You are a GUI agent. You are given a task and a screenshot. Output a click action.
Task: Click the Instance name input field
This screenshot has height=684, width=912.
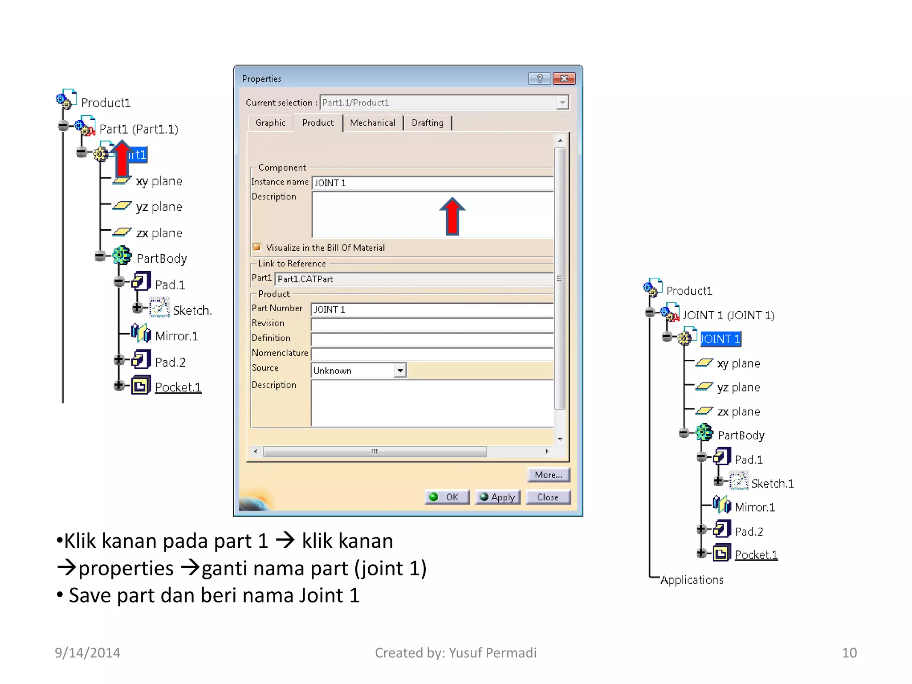coord(432,183)
